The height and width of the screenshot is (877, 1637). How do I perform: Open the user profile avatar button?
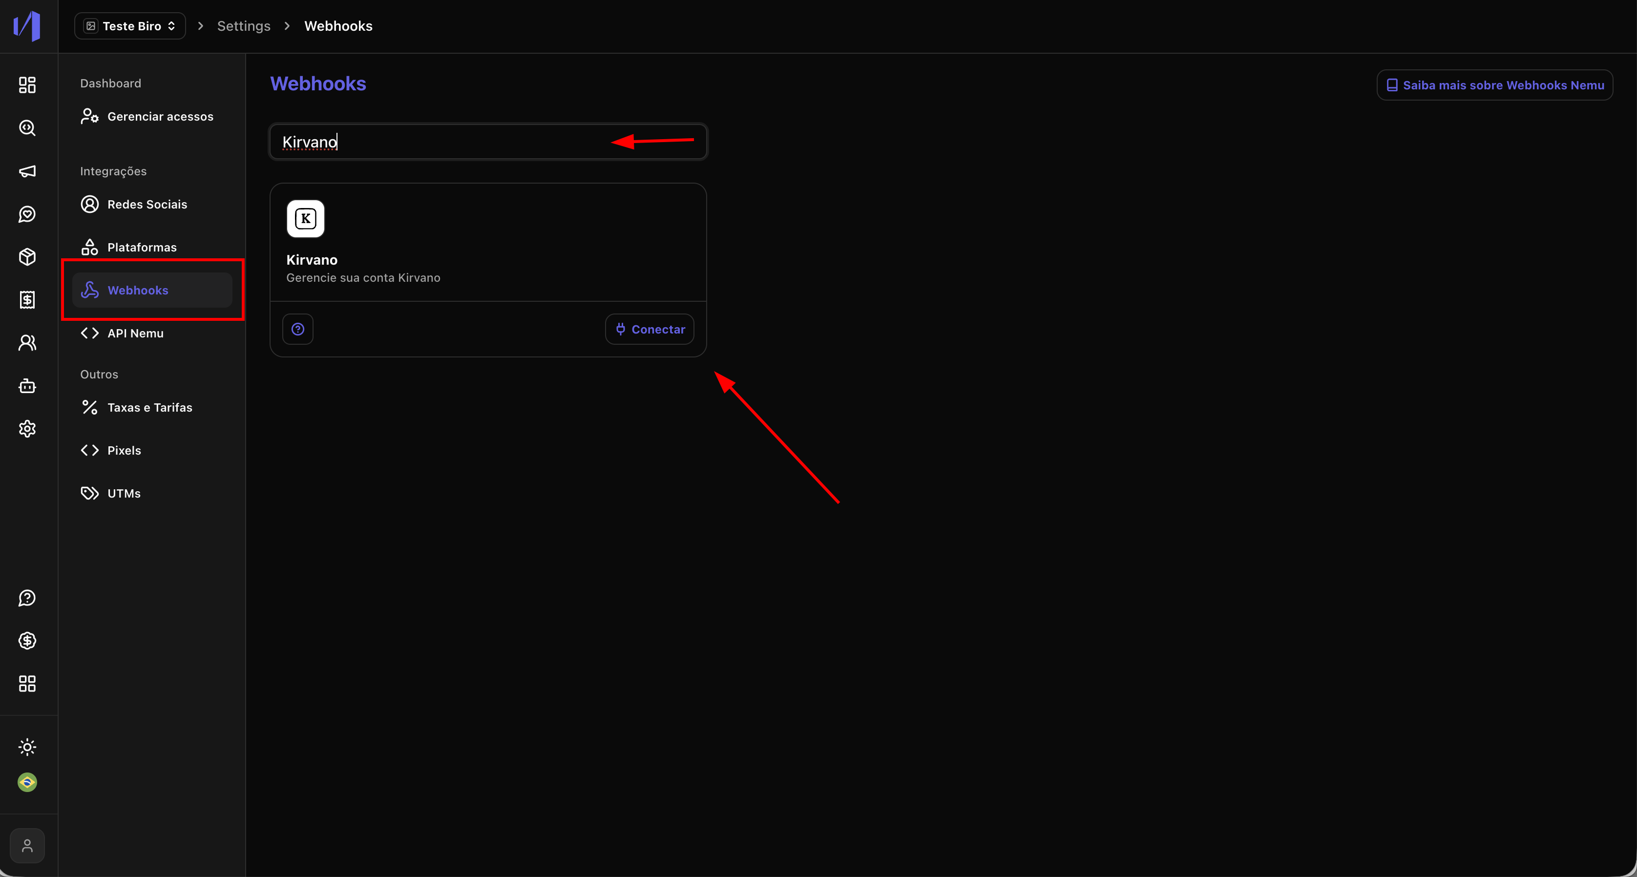[x=27, y=846]
